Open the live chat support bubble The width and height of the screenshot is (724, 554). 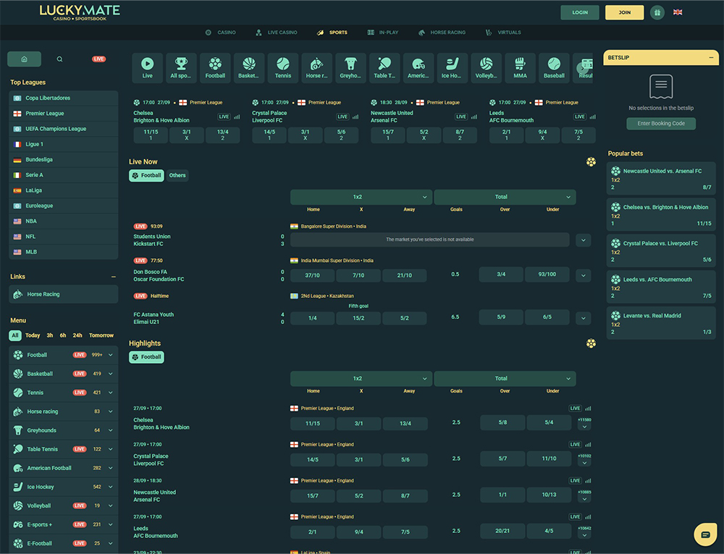coord(704,534)
